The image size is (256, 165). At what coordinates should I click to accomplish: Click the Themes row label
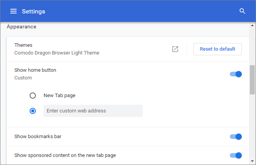23,45
